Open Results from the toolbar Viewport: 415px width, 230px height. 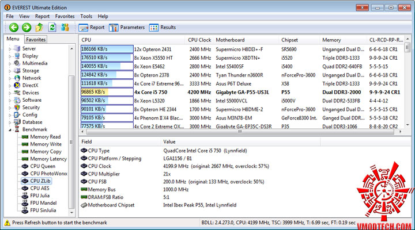click(162, 28)
